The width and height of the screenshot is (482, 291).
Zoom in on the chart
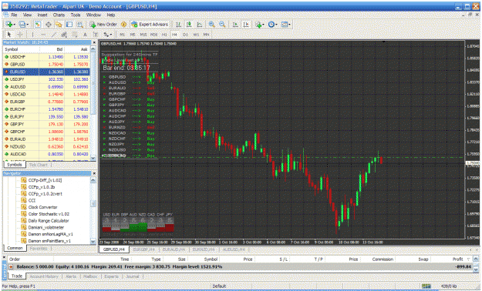coord(212,25)
